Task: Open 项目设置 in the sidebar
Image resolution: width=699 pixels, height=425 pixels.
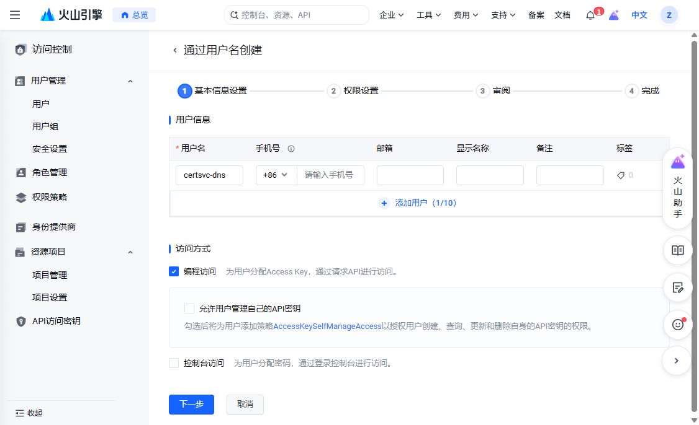Action: pyautogui.click(x=50, y=297)
